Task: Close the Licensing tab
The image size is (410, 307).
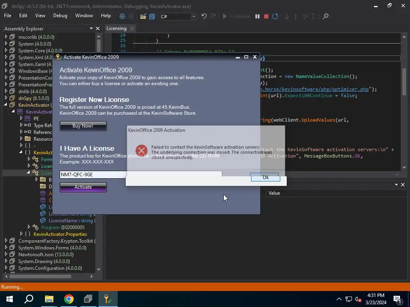Action: point(132,28)
